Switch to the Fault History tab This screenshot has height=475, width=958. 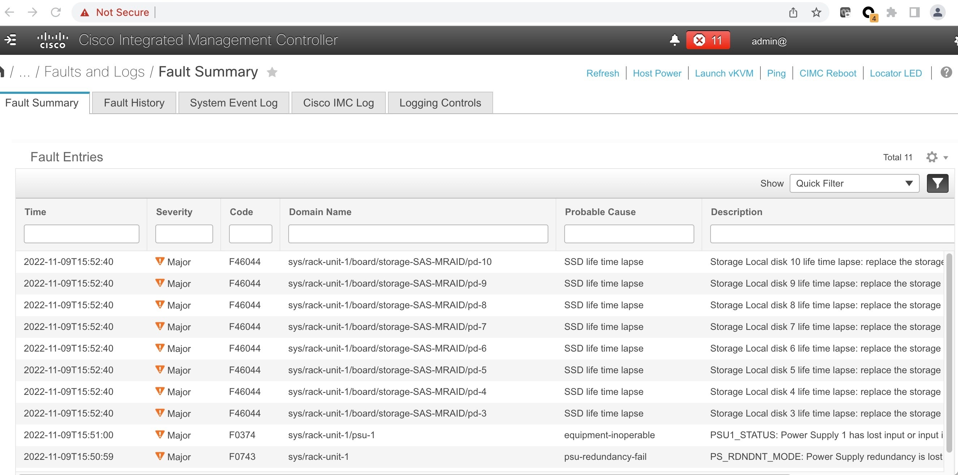coord(134,103)
